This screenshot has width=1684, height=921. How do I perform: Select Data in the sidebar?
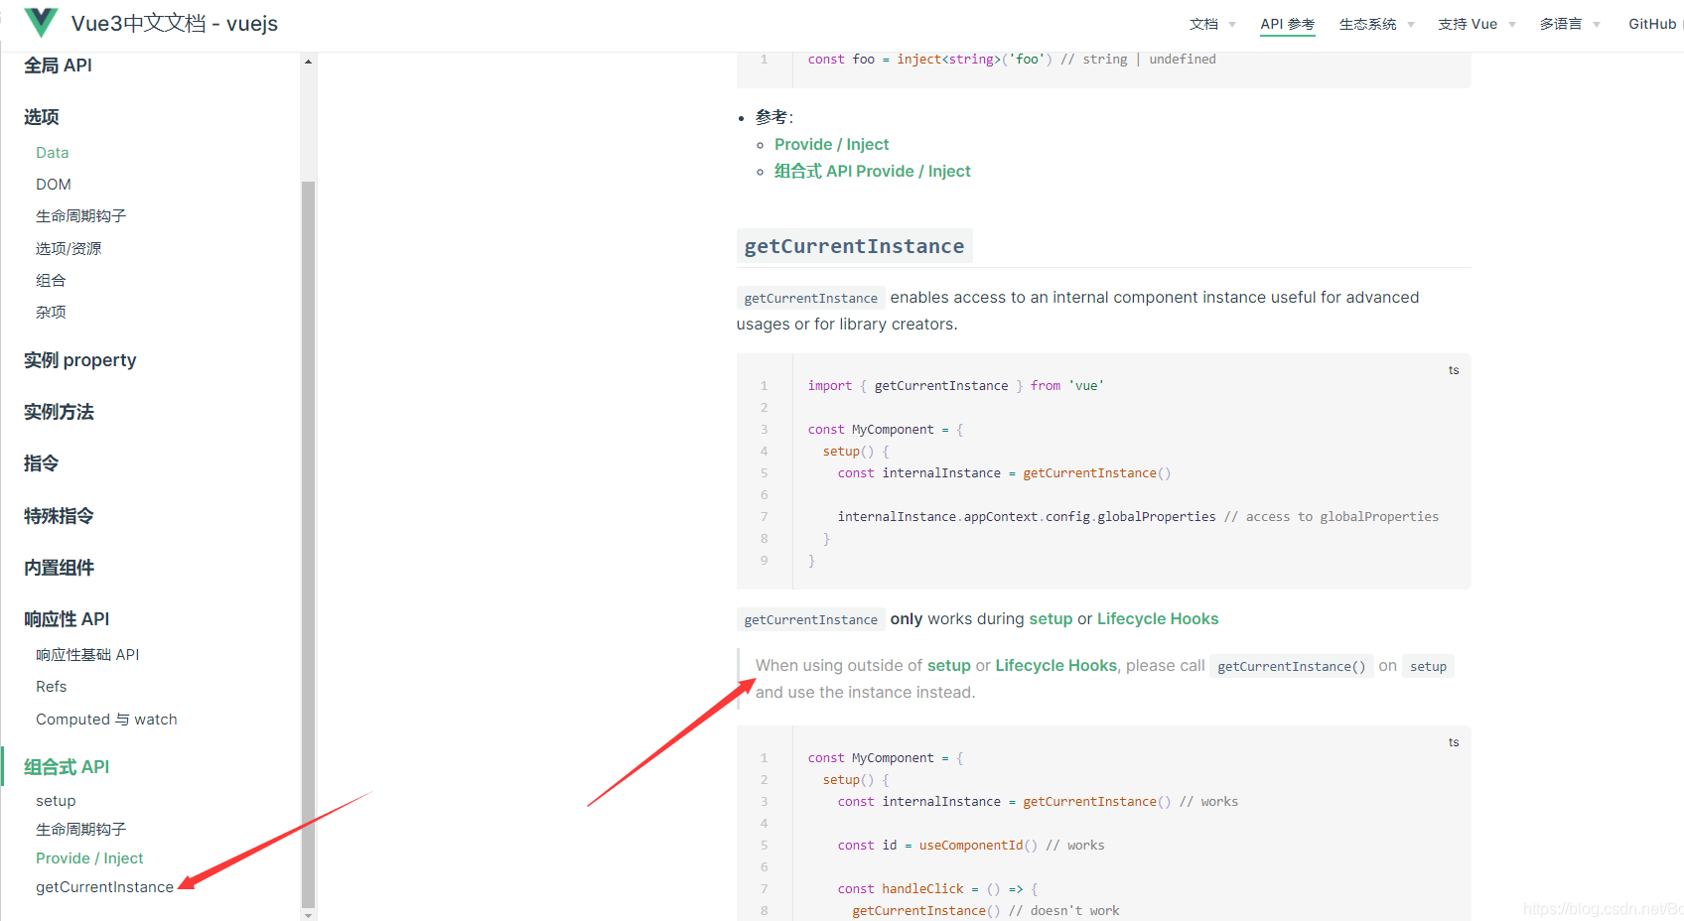(x=53, y=153)
